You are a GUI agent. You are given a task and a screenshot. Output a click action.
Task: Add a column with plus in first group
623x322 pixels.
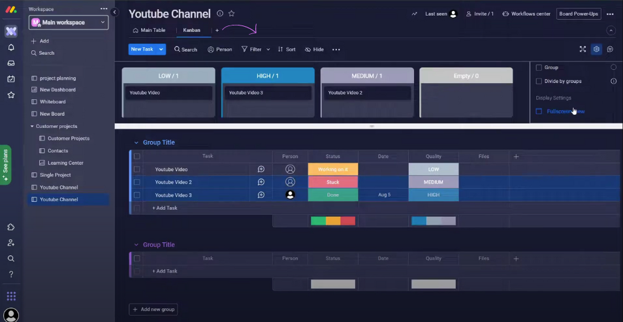pyautogui.click(x=516, y=157)
